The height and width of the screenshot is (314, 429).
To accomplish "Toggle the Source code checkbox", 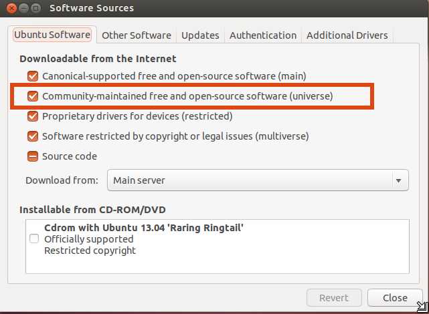I will pos(33,156).
